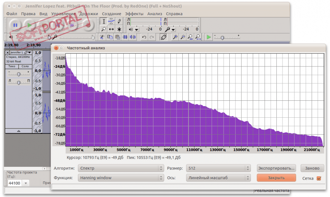Open the output meter dropdown arrow
The image size is (330, 197).
[137, 29]
